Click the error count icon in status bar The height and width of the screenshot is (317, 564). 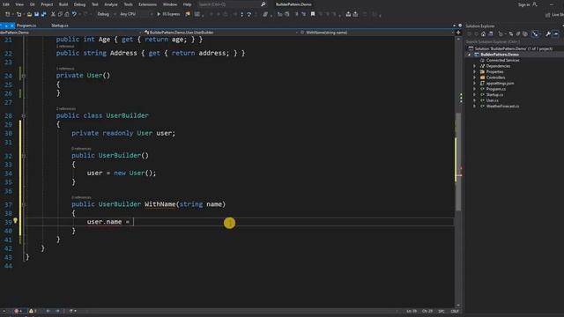17,311
